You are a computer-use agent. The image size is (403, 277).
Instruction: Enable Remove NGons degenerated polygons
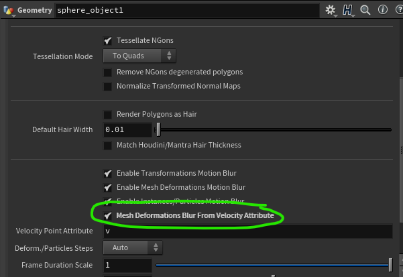tap(107, 72)
